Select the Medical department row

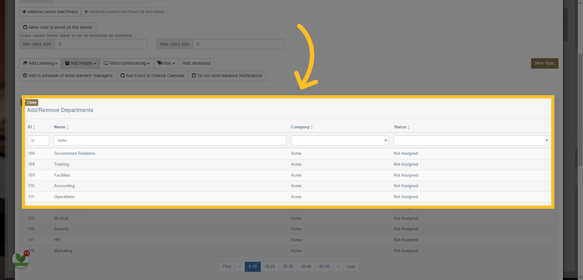(x=288, y=218)
